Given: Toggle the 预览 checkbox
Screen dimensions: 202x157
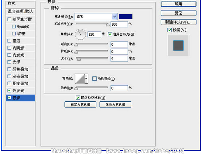Looking at the screenshot, I should click(x=170, y=30).
